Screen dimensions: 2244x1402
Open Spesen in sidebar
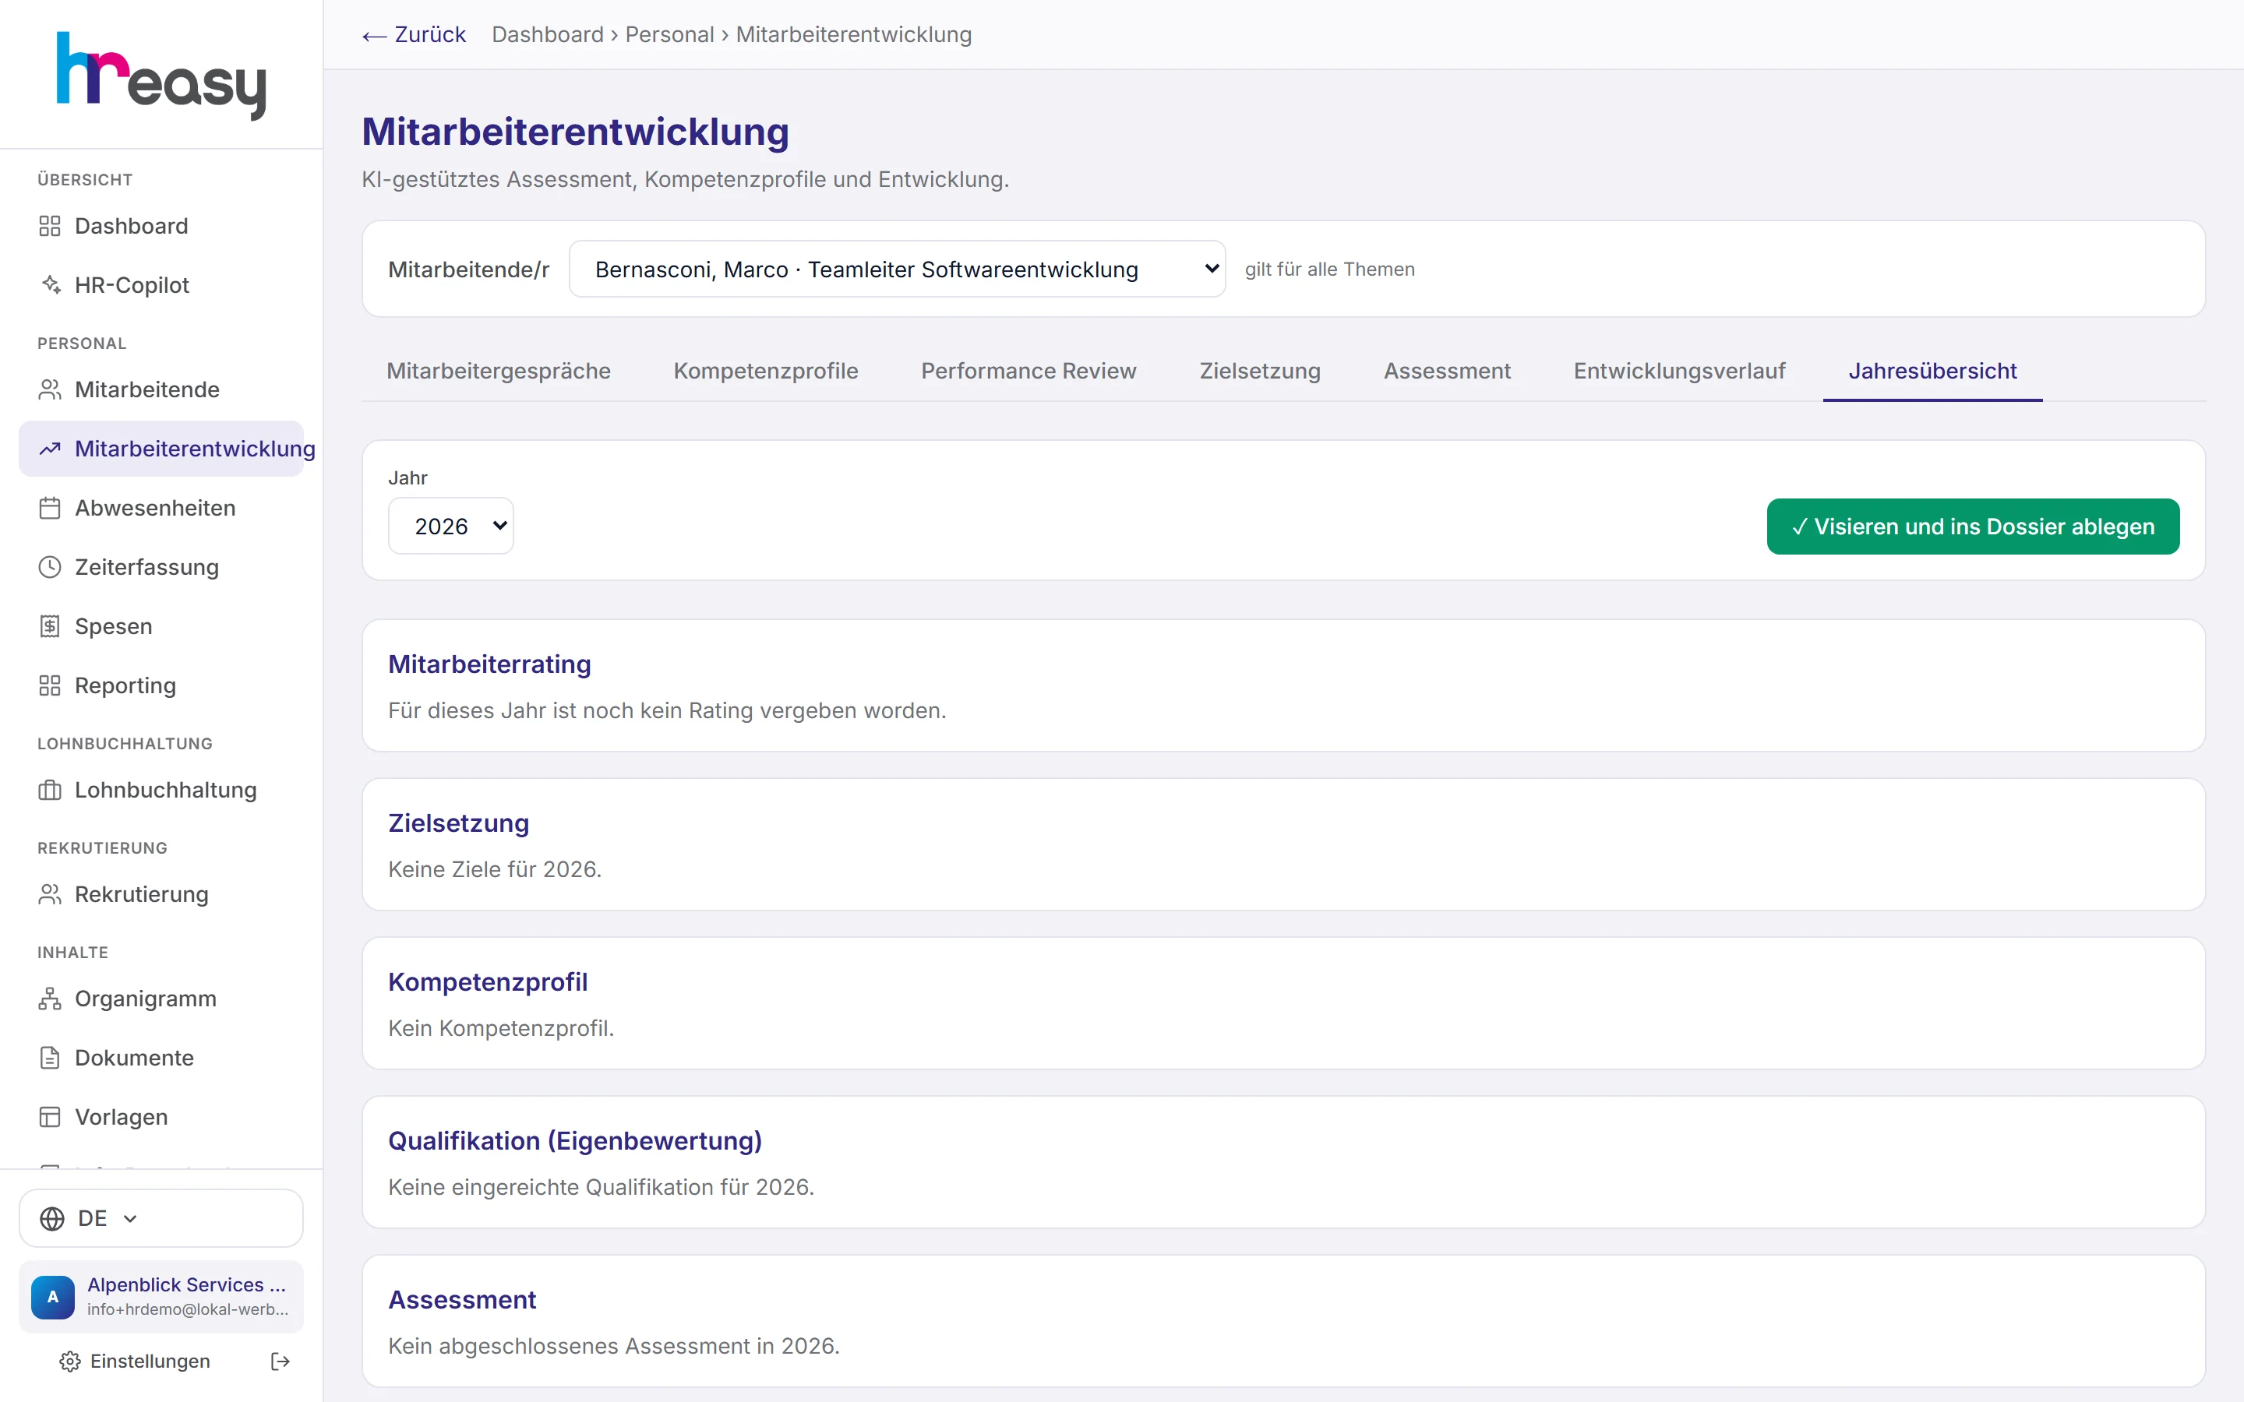[161, 627]
